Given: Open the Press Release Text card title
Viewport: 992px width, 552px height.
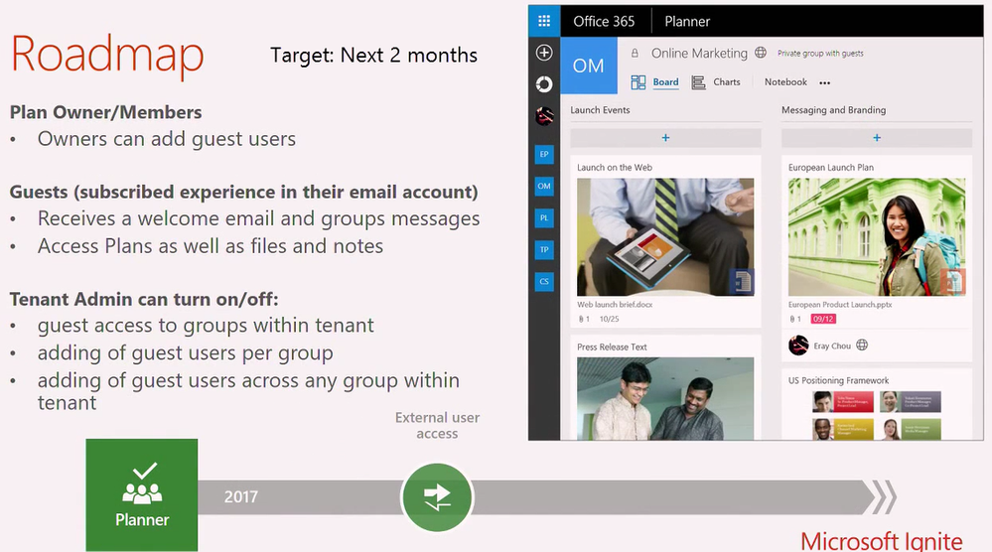Looking at the screenshot, I should click(x=612, y=347).
